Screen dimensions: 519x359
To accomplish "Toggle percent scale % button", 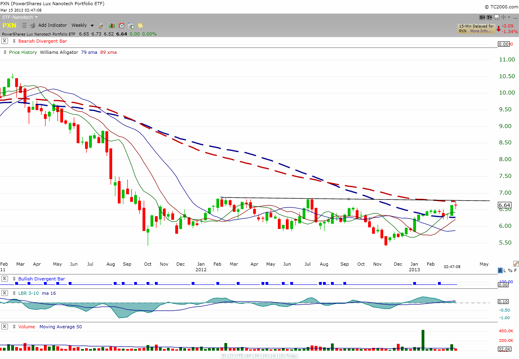I will [510, 270].
